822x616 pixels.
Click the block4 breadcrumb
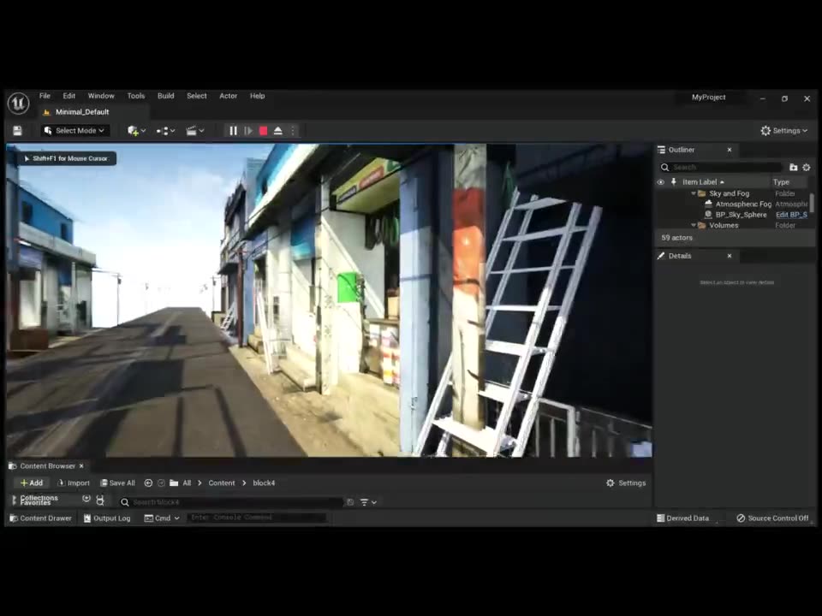(264, 483)
